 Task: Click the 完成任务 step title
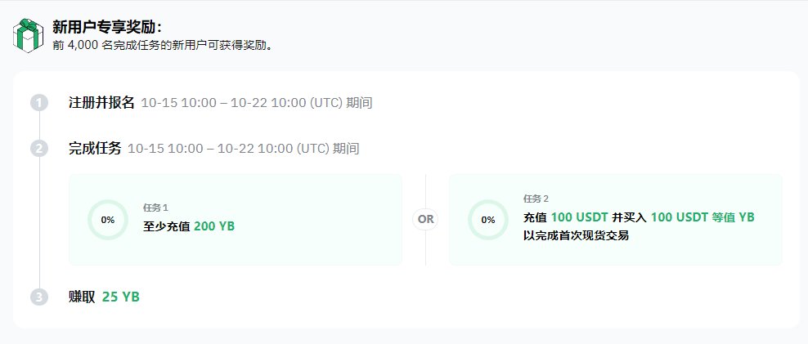tap(95, 149)
